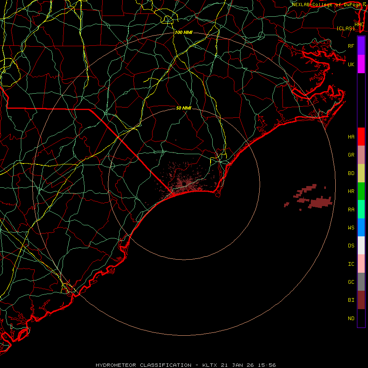368x368 pixels.
Task: Click the BI dark red legend swatch
Action: pos(361,300)
